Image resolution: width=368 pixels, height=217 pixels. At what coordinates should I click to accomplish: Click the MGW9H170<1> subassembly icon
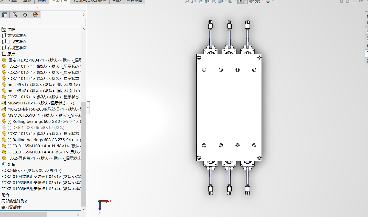[x=4, y=103]
